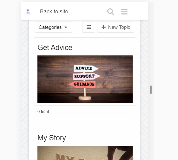
Task: Click the ADVICE arrow sign in image
Action: point(86,68)
